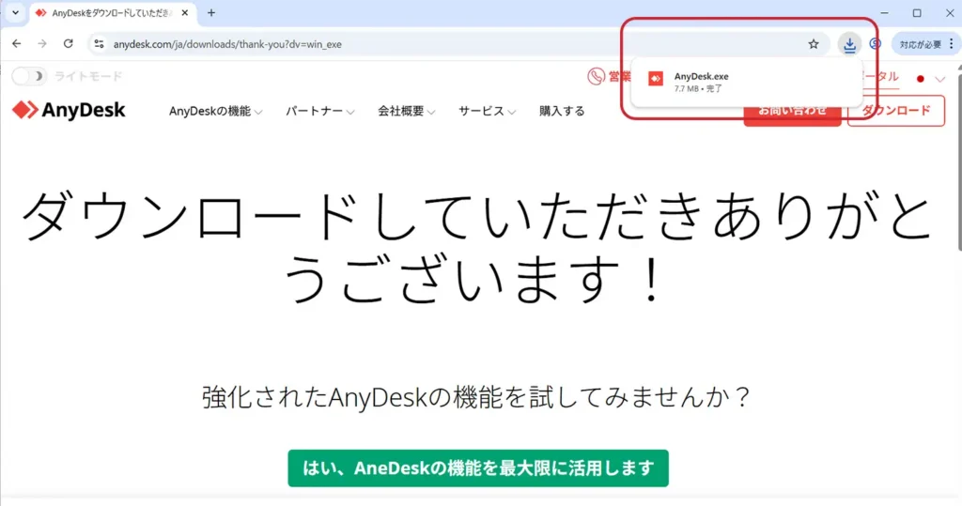962x506 pixels.
Task: Click the ダウンロード outlined button
Action: [895, 111]
